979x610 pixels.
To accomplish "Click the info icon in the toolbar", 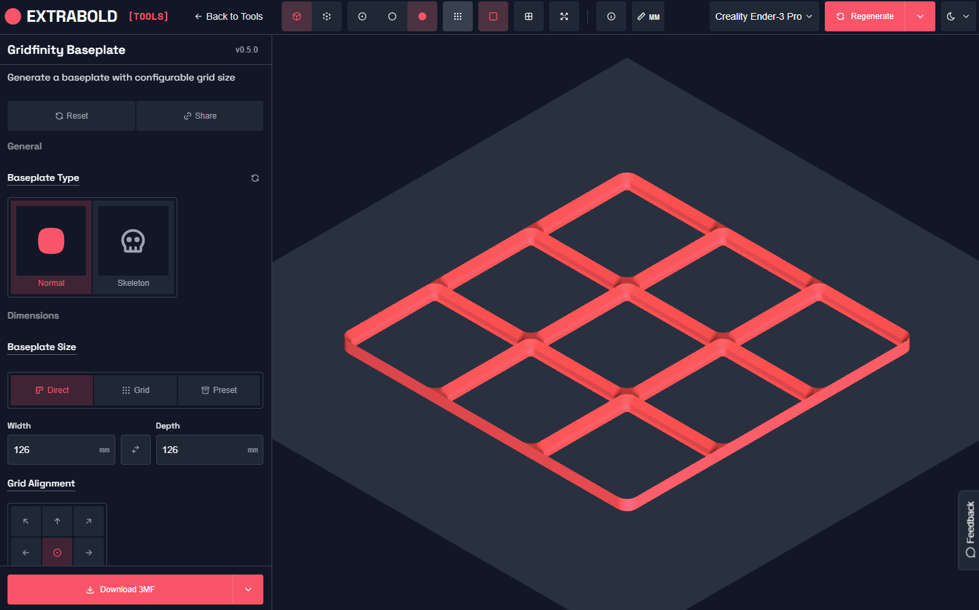I will pos(611,16).
